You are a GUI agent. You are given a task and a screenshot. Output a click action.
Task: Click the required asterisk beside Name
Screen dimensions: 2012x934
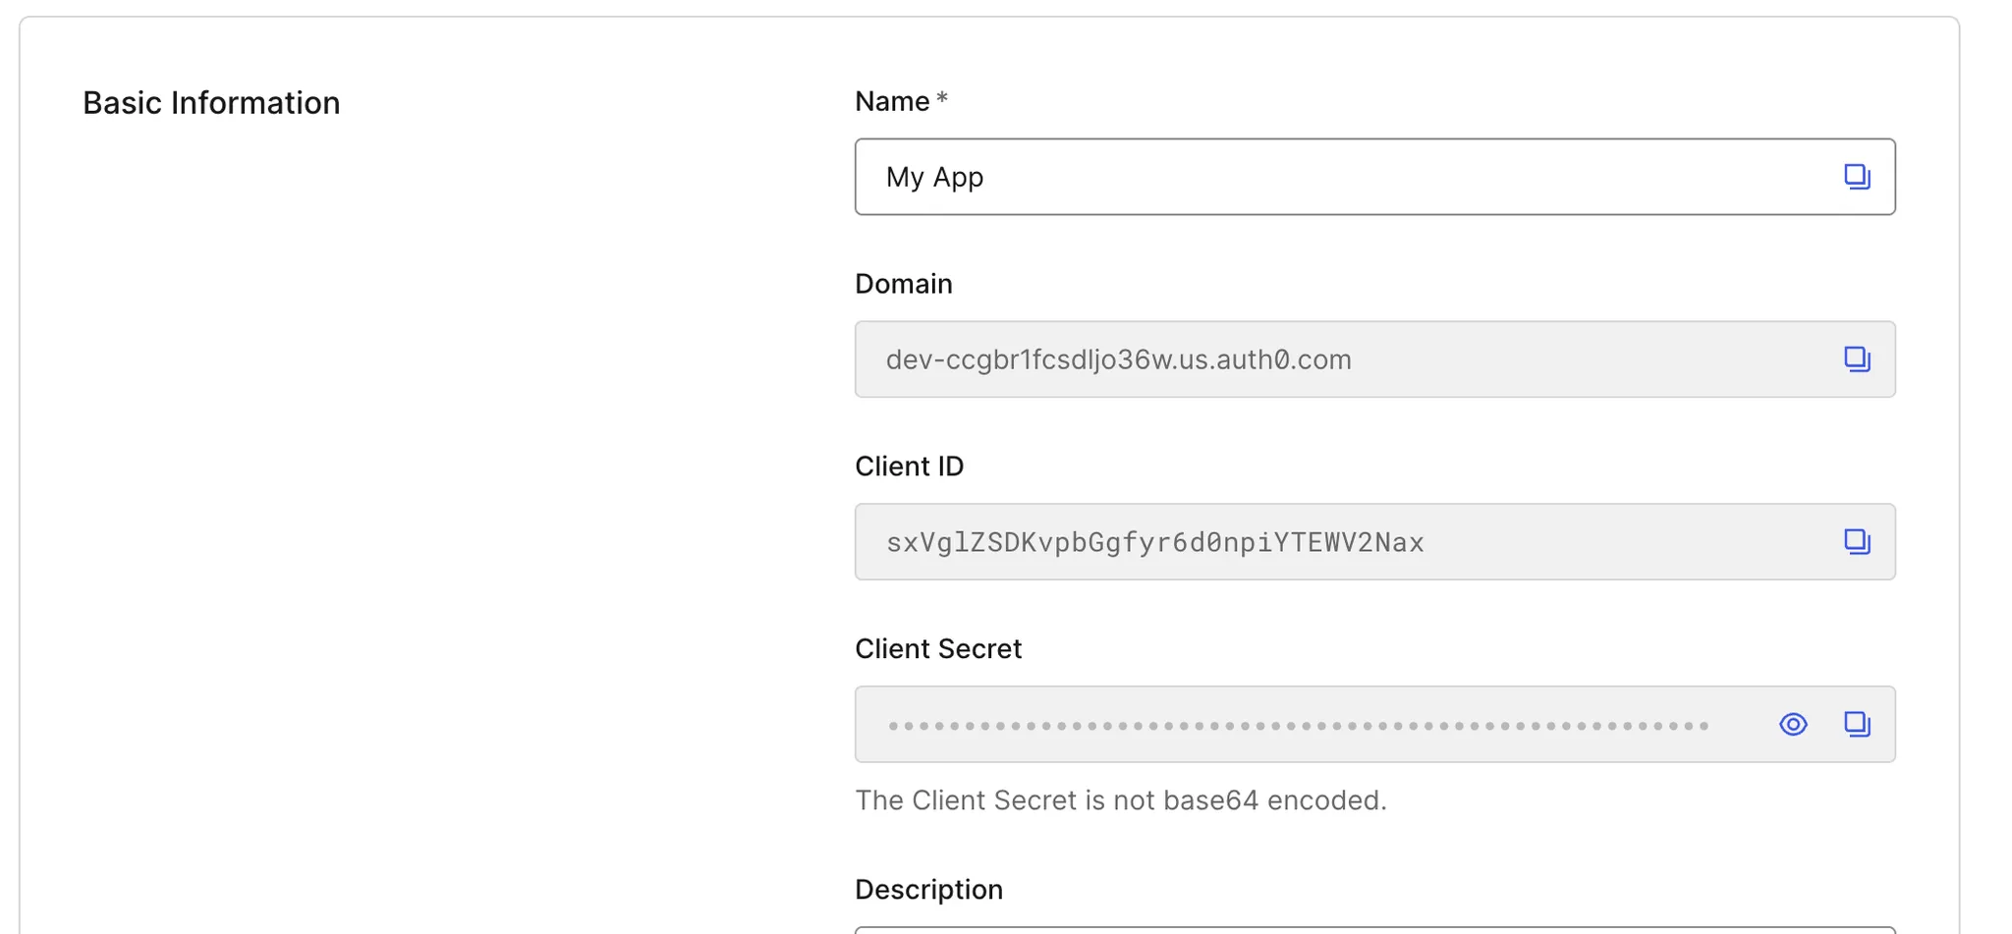click(x=942, y=99)
